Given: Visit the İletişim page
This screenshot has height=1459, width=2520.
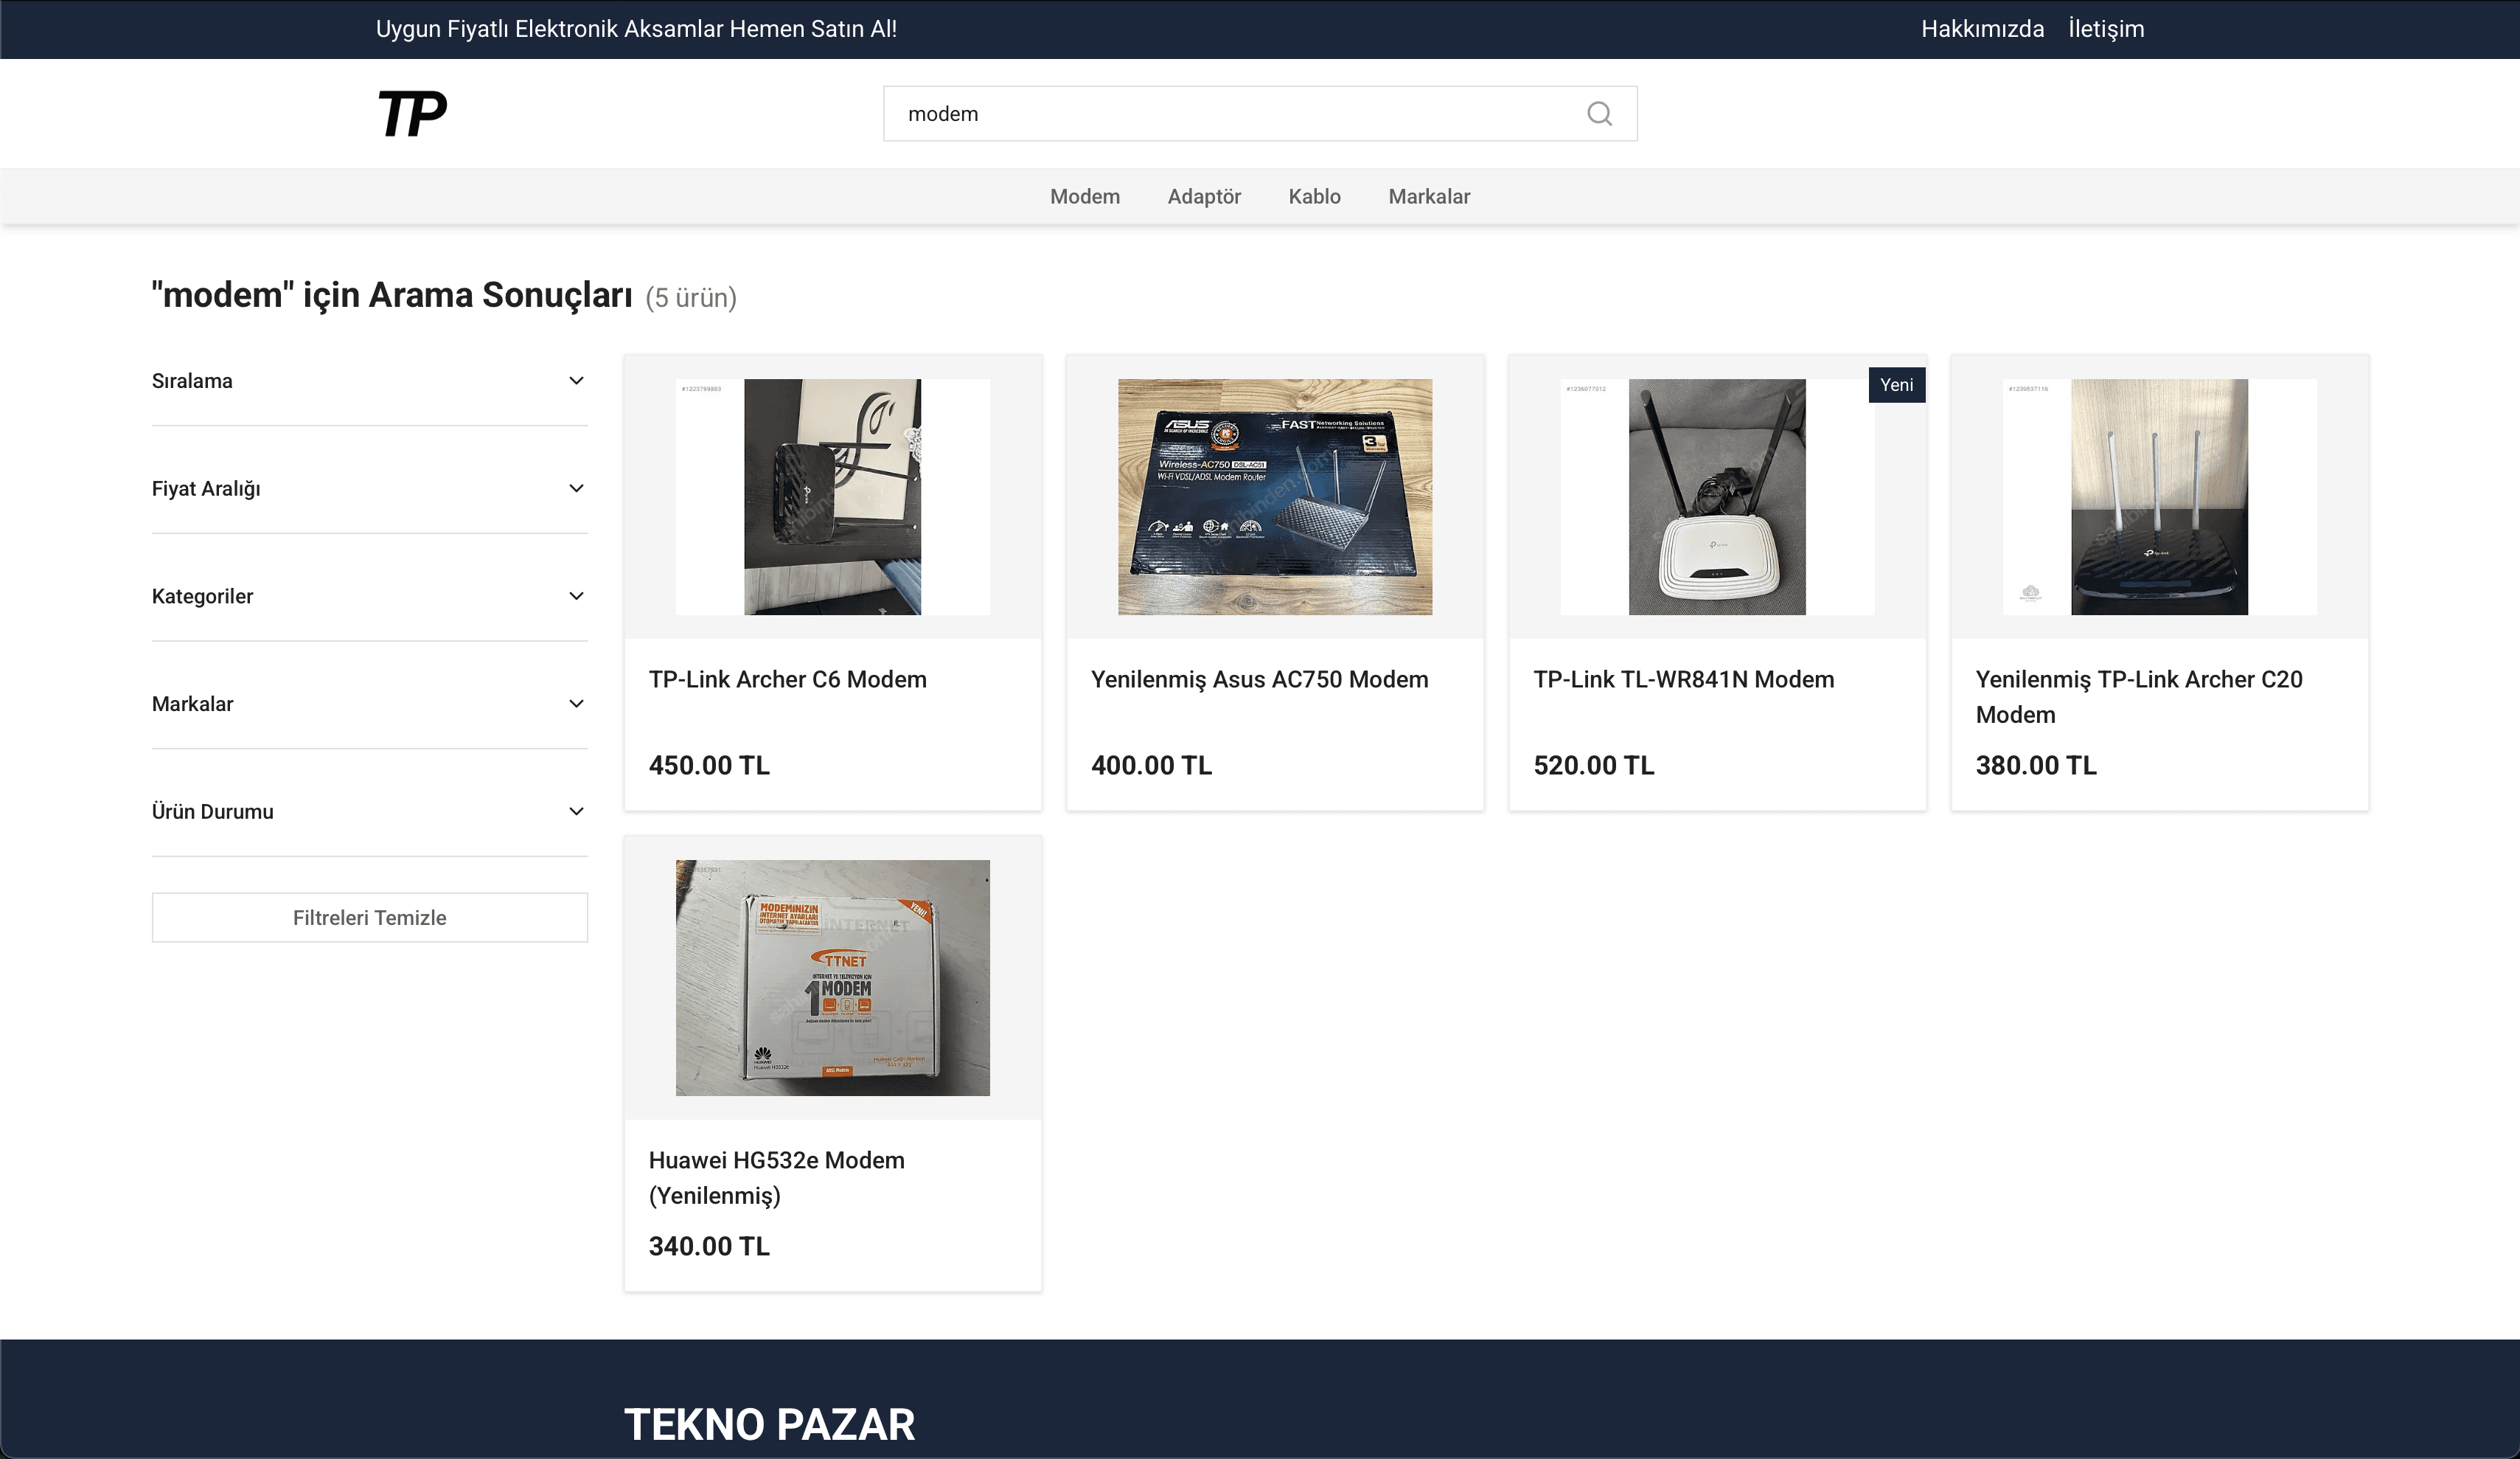Looking at the screenshot, I should [x=2106, y=29].
